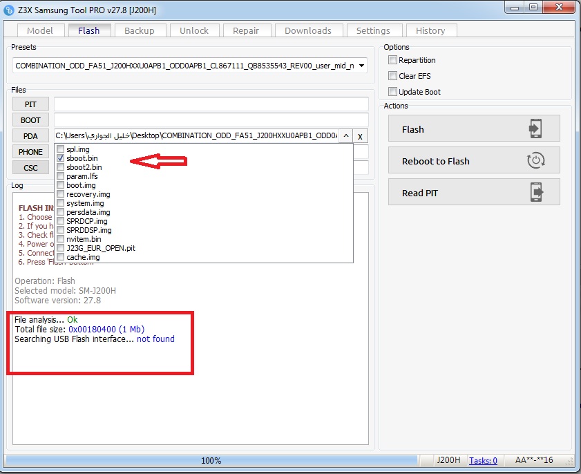Click 'Total file size' log line
The image size is (581, 474).
79,329
